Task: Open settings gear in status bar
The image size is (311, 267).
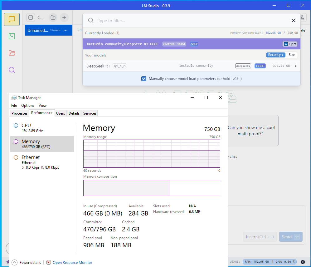Action: click(x=303, y=262)
